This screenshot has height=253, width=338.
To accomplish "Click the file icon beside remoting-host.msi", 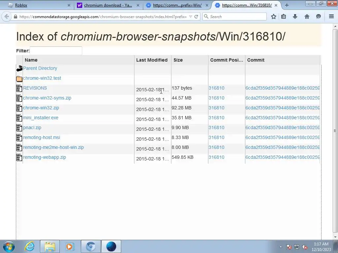I will pos(19,138).
